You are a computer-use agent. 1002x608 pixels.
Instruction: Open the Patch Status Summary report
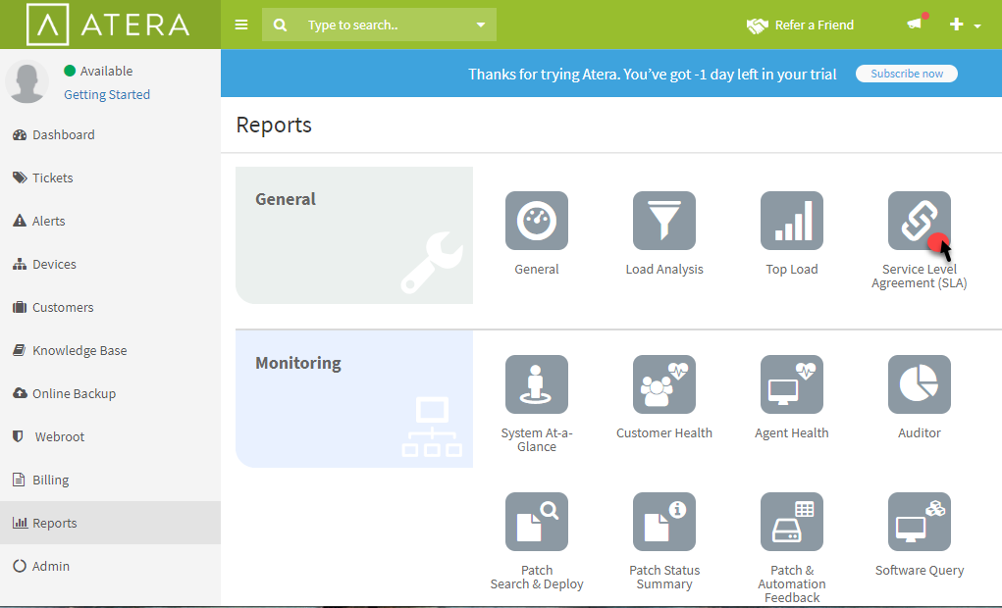[x=664, y=522]
